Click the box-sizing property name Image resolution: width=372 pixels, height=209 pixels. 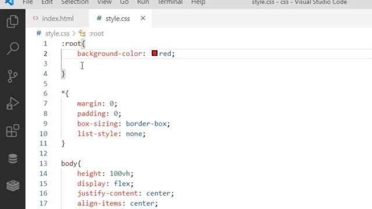click(x=98, y=124)
